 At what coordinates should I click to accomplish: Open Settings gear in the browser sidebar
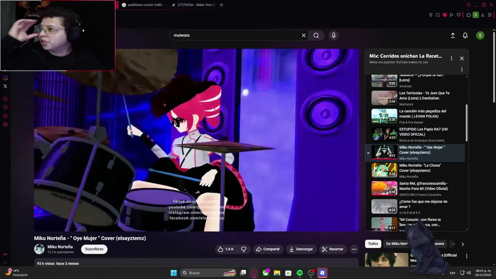(5, 124)
